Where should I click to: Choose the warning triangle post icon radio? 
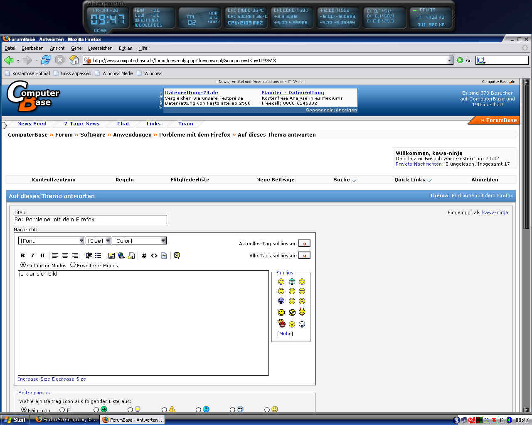tap(164, 410)
